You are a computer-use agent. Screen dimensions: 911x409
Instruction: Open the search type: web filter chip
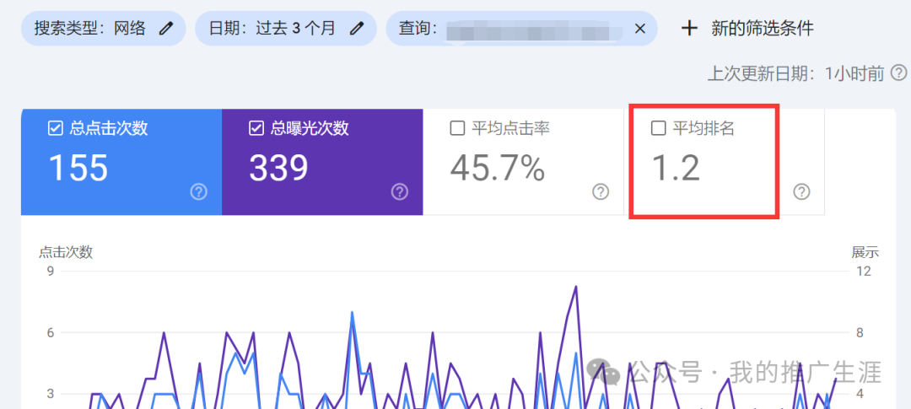(x=104, y=28)
